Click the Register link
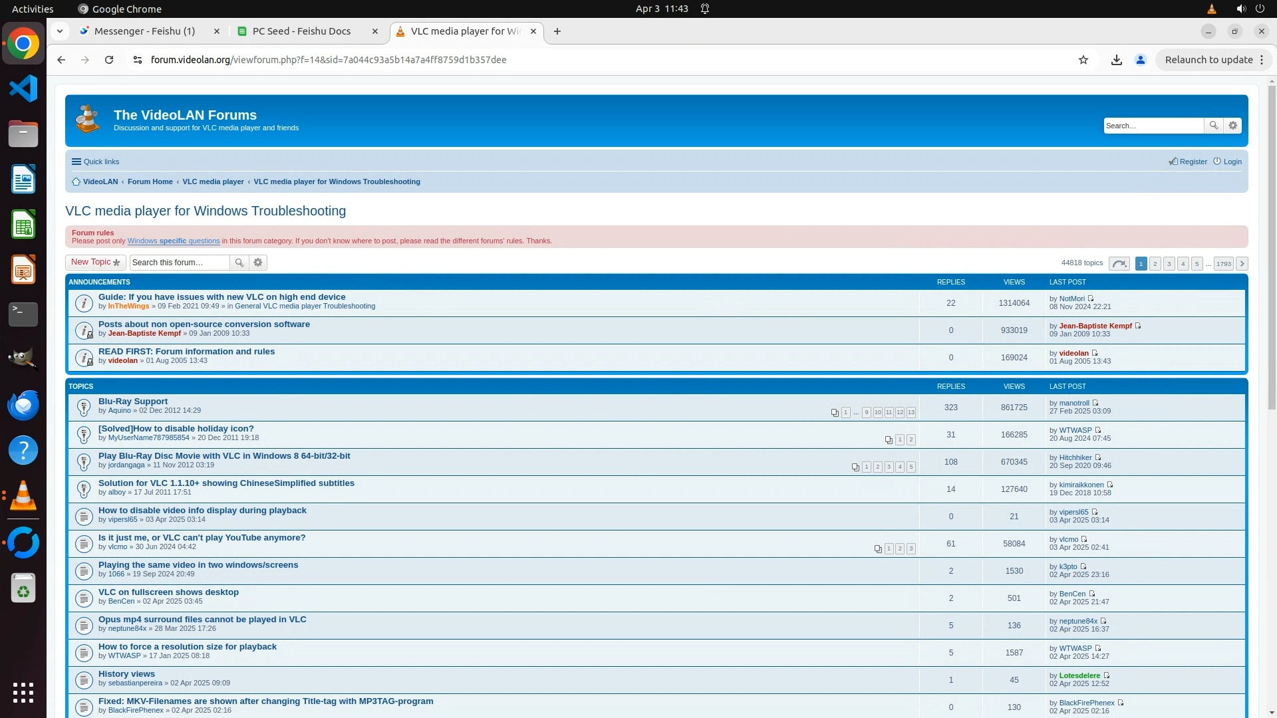The image size is (1277, 718). coord(1193,162)
